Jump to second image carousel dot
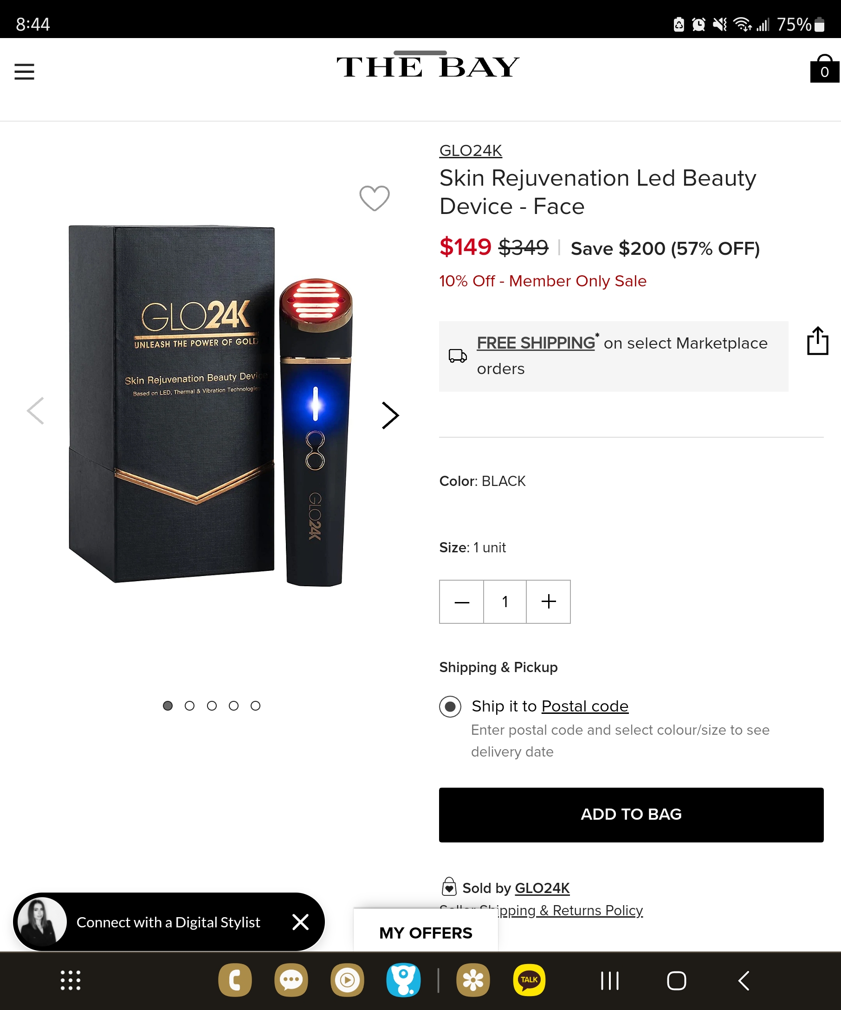Screen dimensions: 841x1010 189,706
